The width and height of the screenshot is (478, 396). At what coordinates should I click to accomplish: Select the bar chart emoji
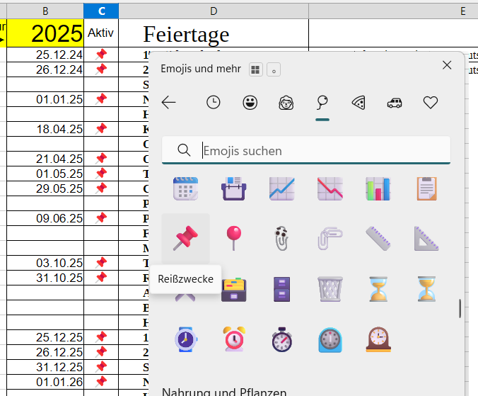(x=378, y=188)
